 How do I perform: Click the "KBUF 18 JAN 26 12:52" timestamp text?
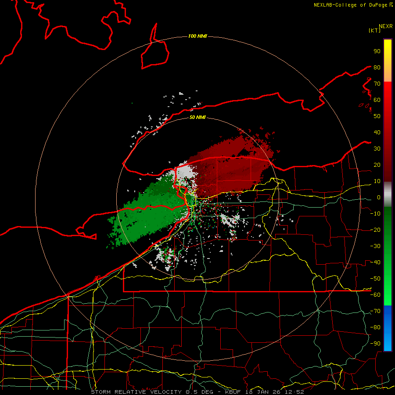point(265,392)
